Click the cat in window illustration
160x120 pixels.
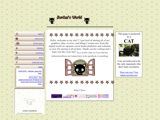click(80, 68)
